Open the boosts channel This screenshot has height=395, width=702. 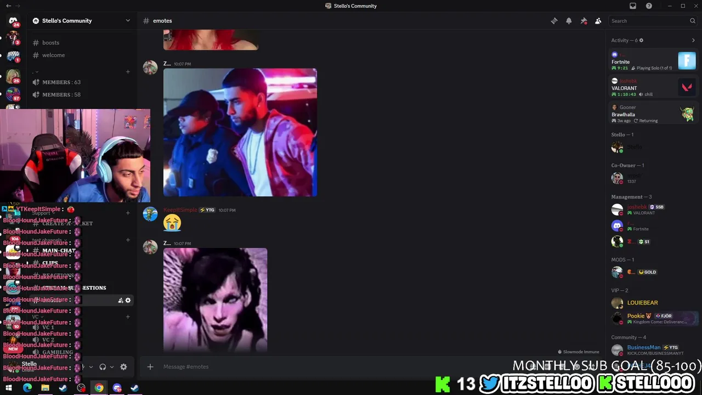coord(81,43)
